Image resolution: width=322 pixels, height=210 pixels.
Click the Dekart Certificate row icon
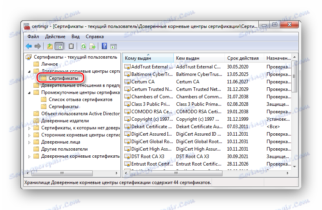coord(127,127)
